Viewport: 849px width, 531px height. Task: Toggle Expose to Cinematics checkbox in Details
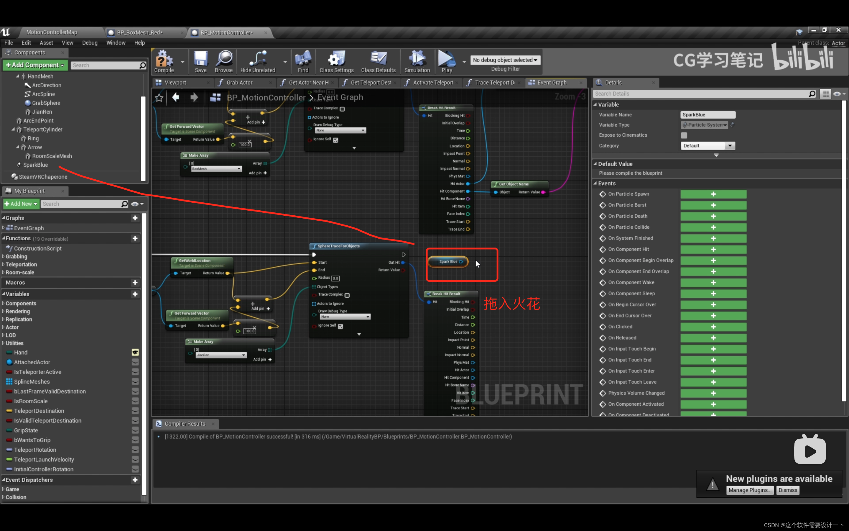click(683, 135)
